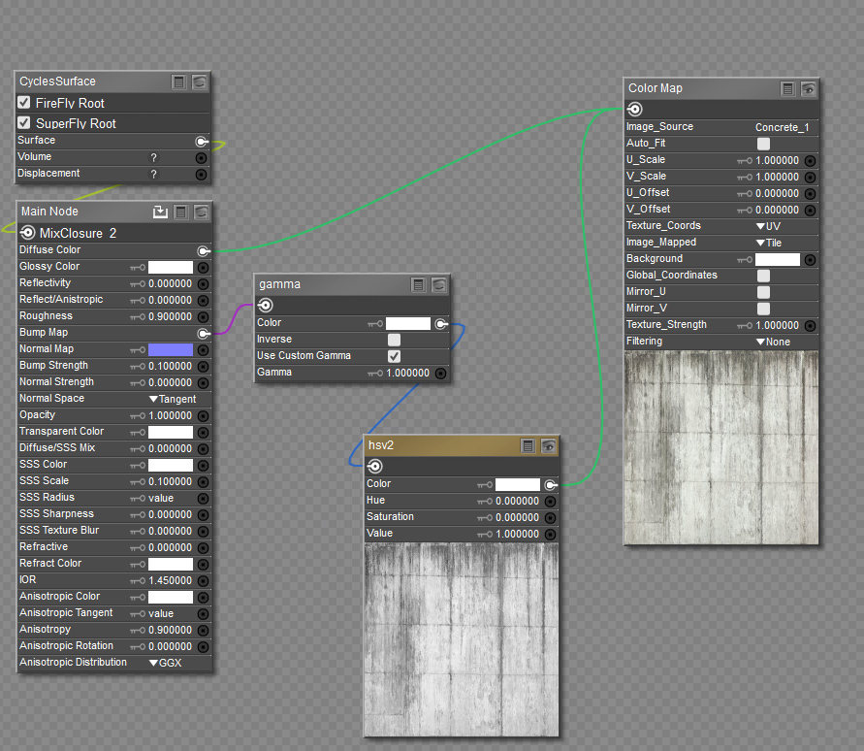Enable the Inverse checkbox in gamma
The height and width of the screenshot is (751, 864).
(394, 340)
